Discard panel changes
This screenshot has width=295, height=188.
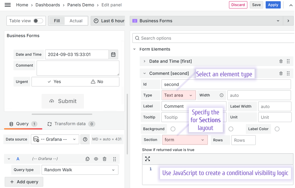[238, 5]
